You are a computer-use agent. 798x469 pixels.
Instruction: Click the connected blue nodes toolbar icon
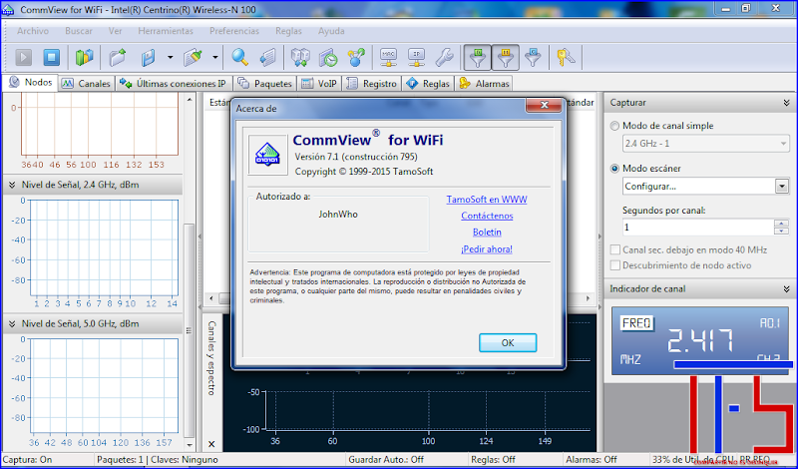coord(357,57)
